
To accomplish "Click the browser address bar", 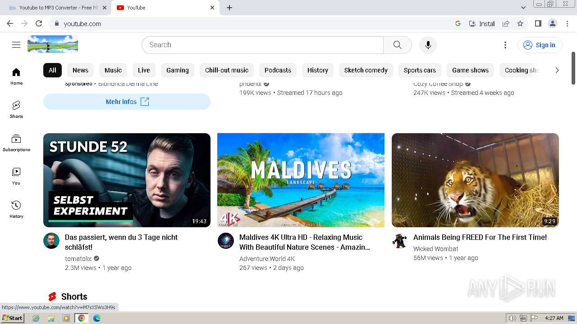I will [x=252, y=23].
